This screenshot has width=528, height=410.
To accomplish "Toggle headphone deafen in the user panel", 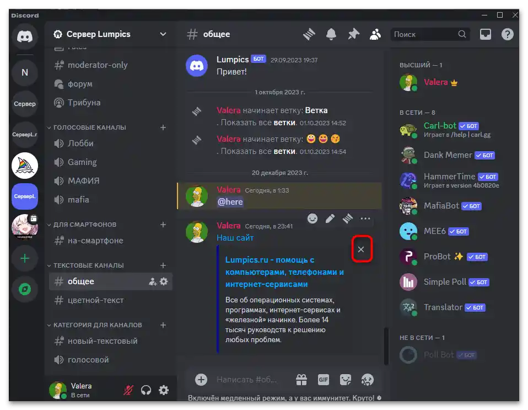I will (146, 390).
